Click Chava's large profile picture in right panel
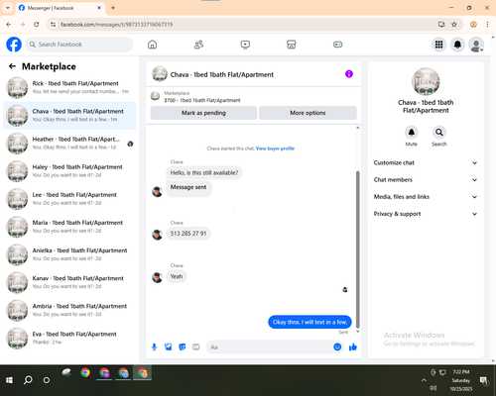 (x=426, y=81)
